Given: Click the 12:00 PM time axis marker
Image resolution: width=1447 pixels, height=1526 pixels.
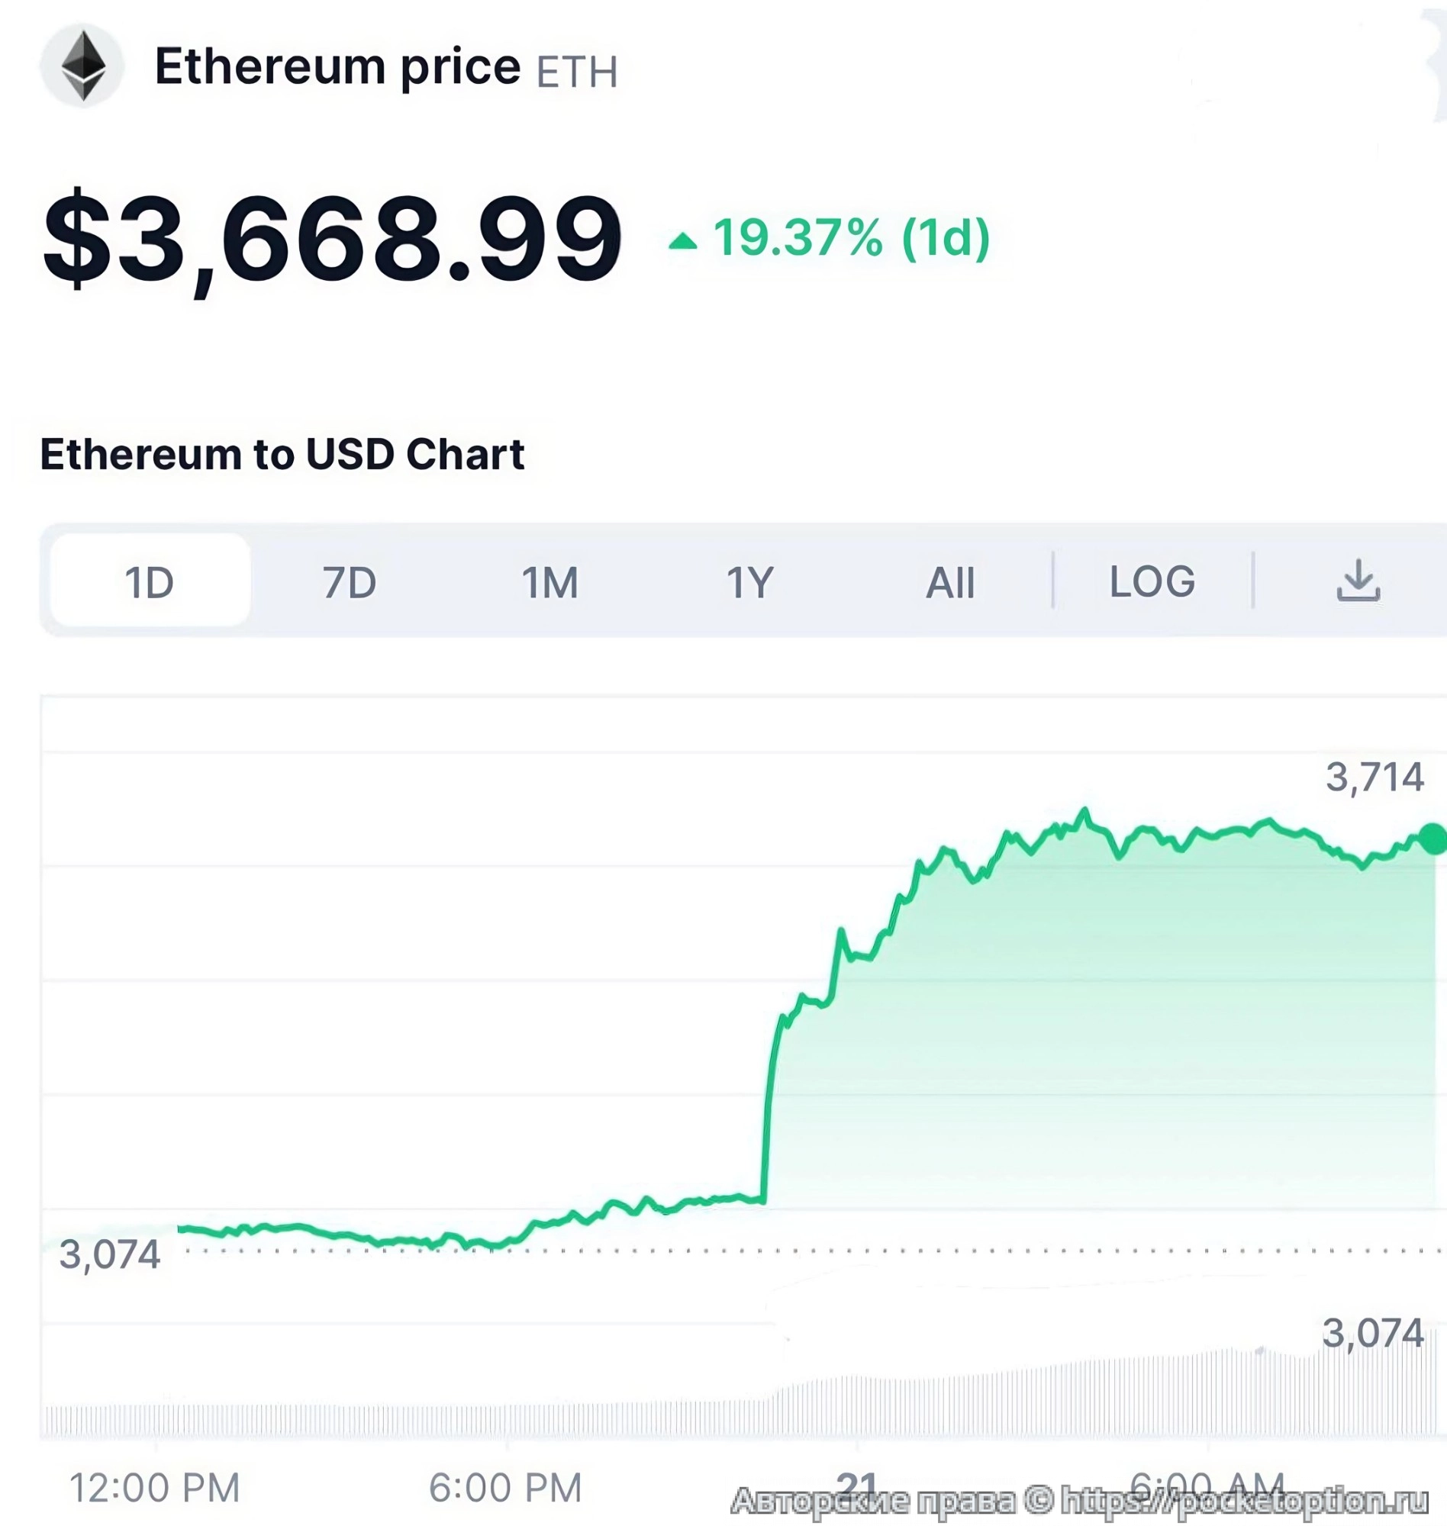Looking at the screenshot, I should tap(155, 1487).
